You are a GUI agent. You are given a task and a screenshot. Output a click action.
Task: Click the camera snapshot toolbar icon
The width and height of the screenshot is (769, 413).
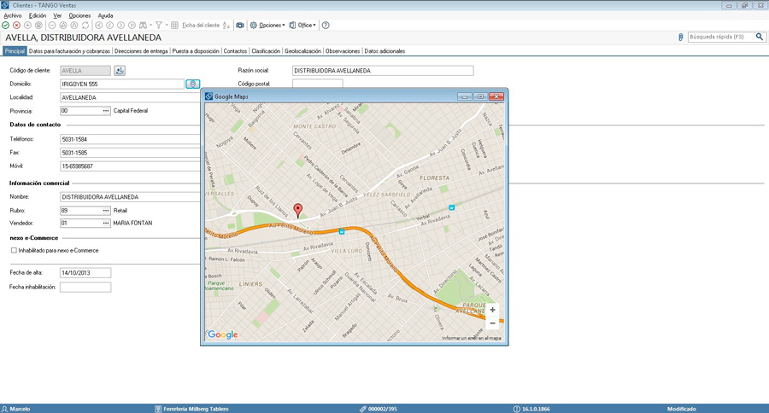pos(240,26)
